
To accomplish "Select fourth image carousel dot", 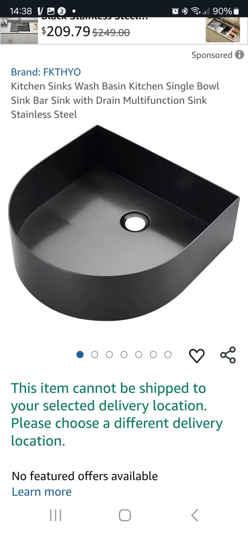I will (x=124, y=354).
